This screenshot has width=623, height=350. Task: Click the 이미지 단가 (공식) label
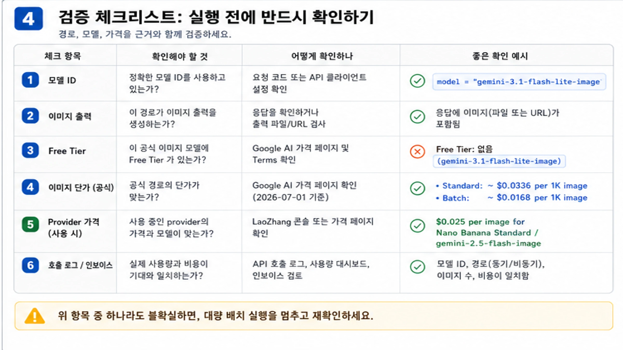81,187
